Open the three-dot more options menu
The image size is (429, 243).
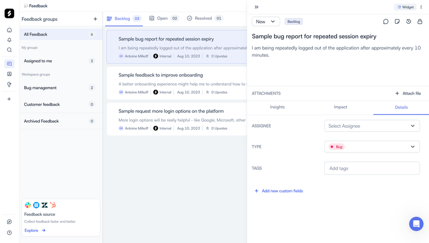click(421, 7)
